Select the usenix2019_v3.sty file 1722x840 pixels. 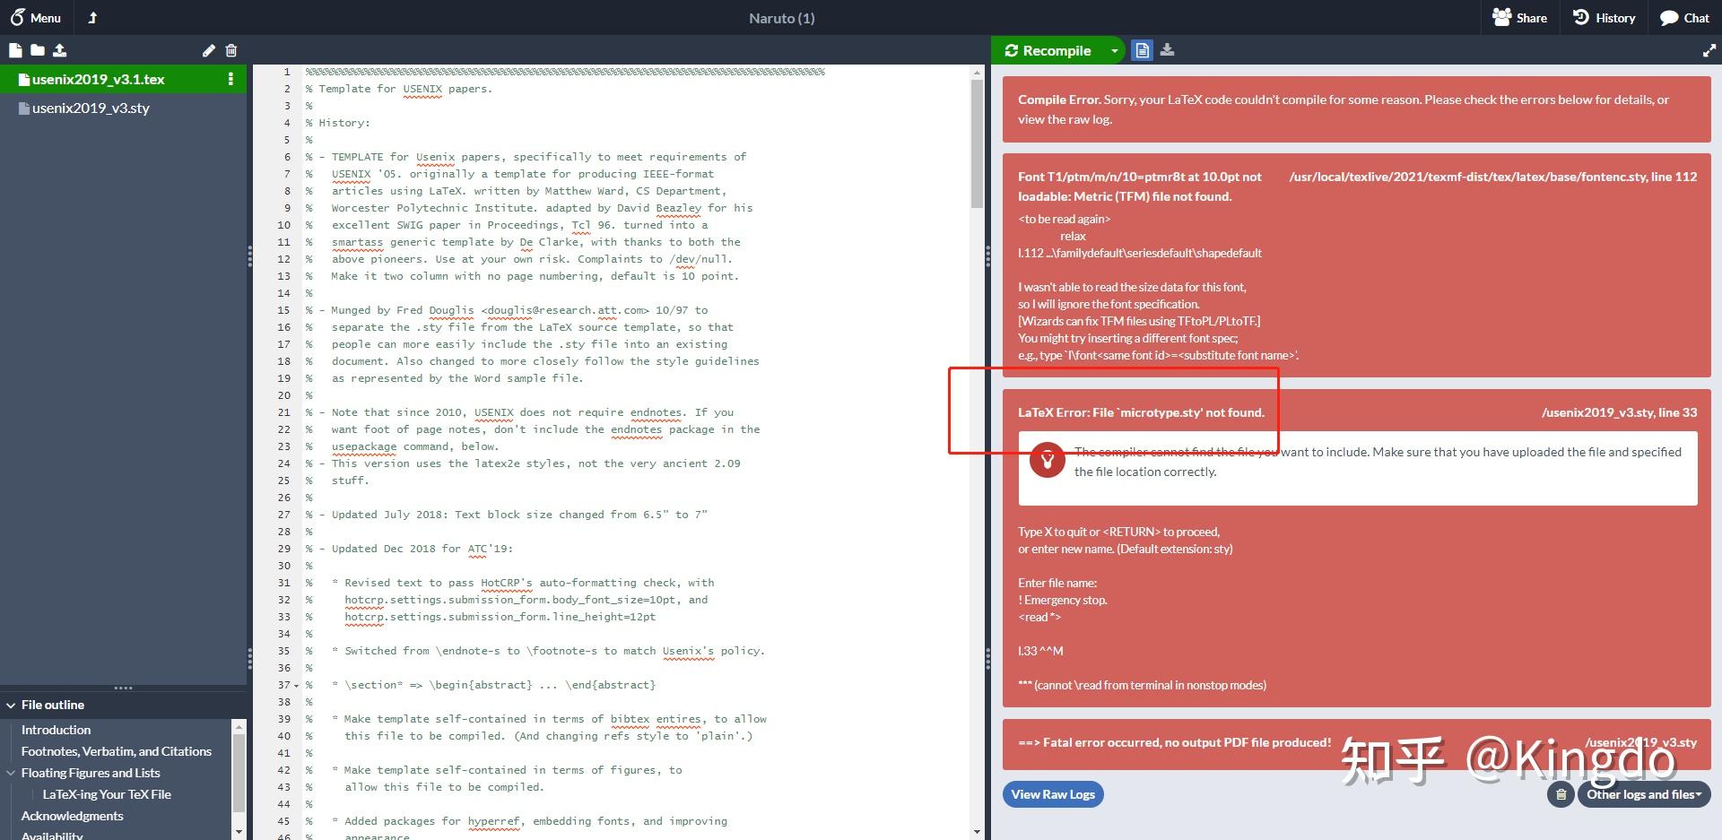click(x=90, y=108)
